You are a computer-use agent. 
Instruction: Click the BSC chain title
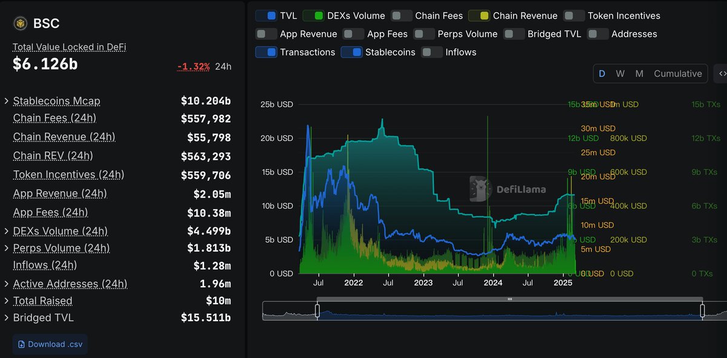coord(47,24)
